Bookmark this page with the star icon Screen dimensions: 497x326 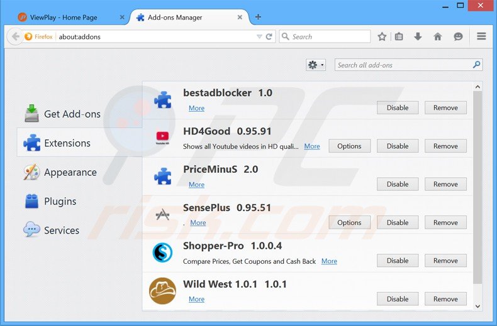coord(382,36)
